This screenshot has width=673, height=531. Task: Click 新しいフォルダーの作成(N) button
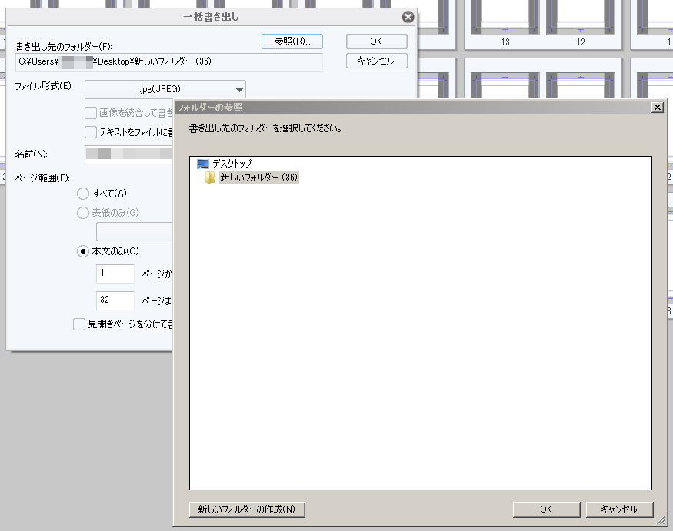coord(247,509)
